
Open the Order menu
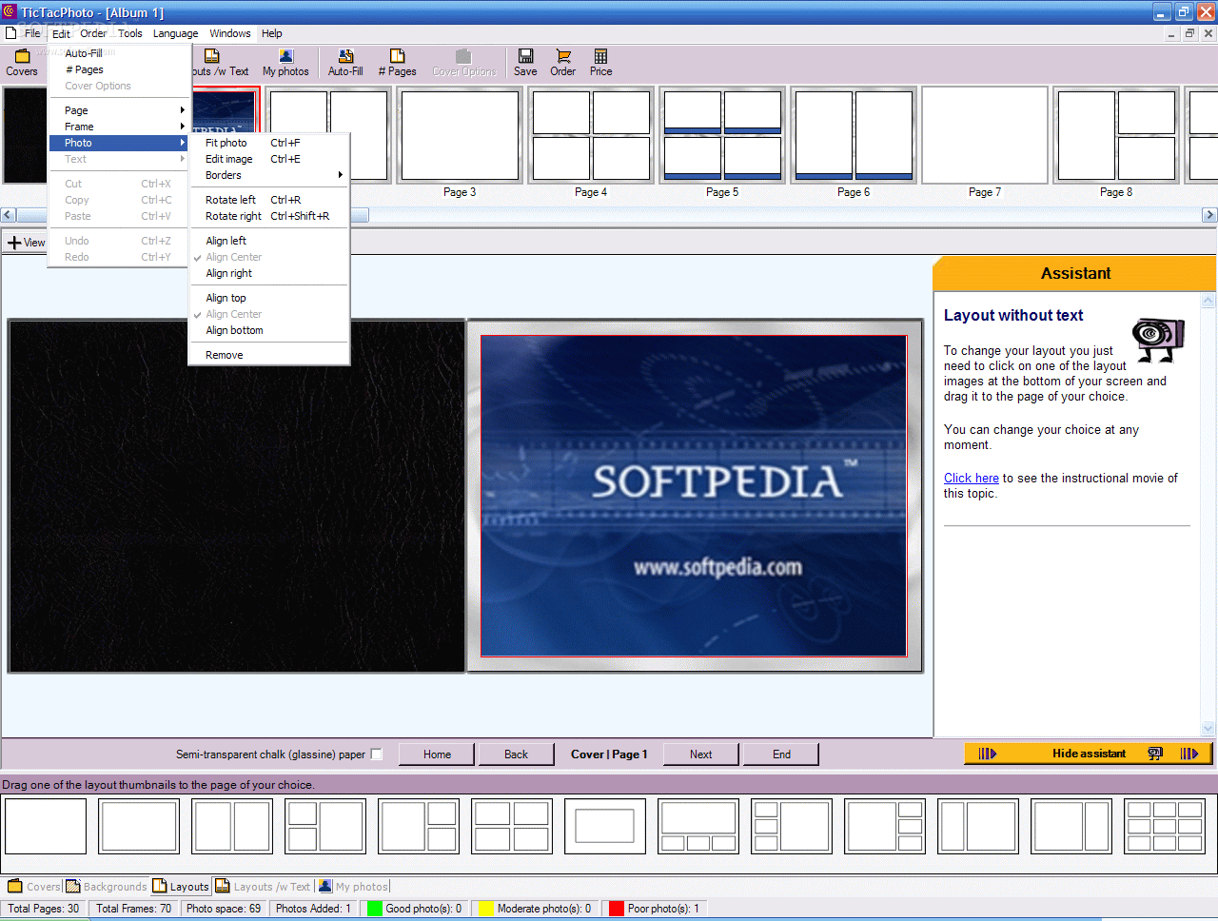click(93, 33)
